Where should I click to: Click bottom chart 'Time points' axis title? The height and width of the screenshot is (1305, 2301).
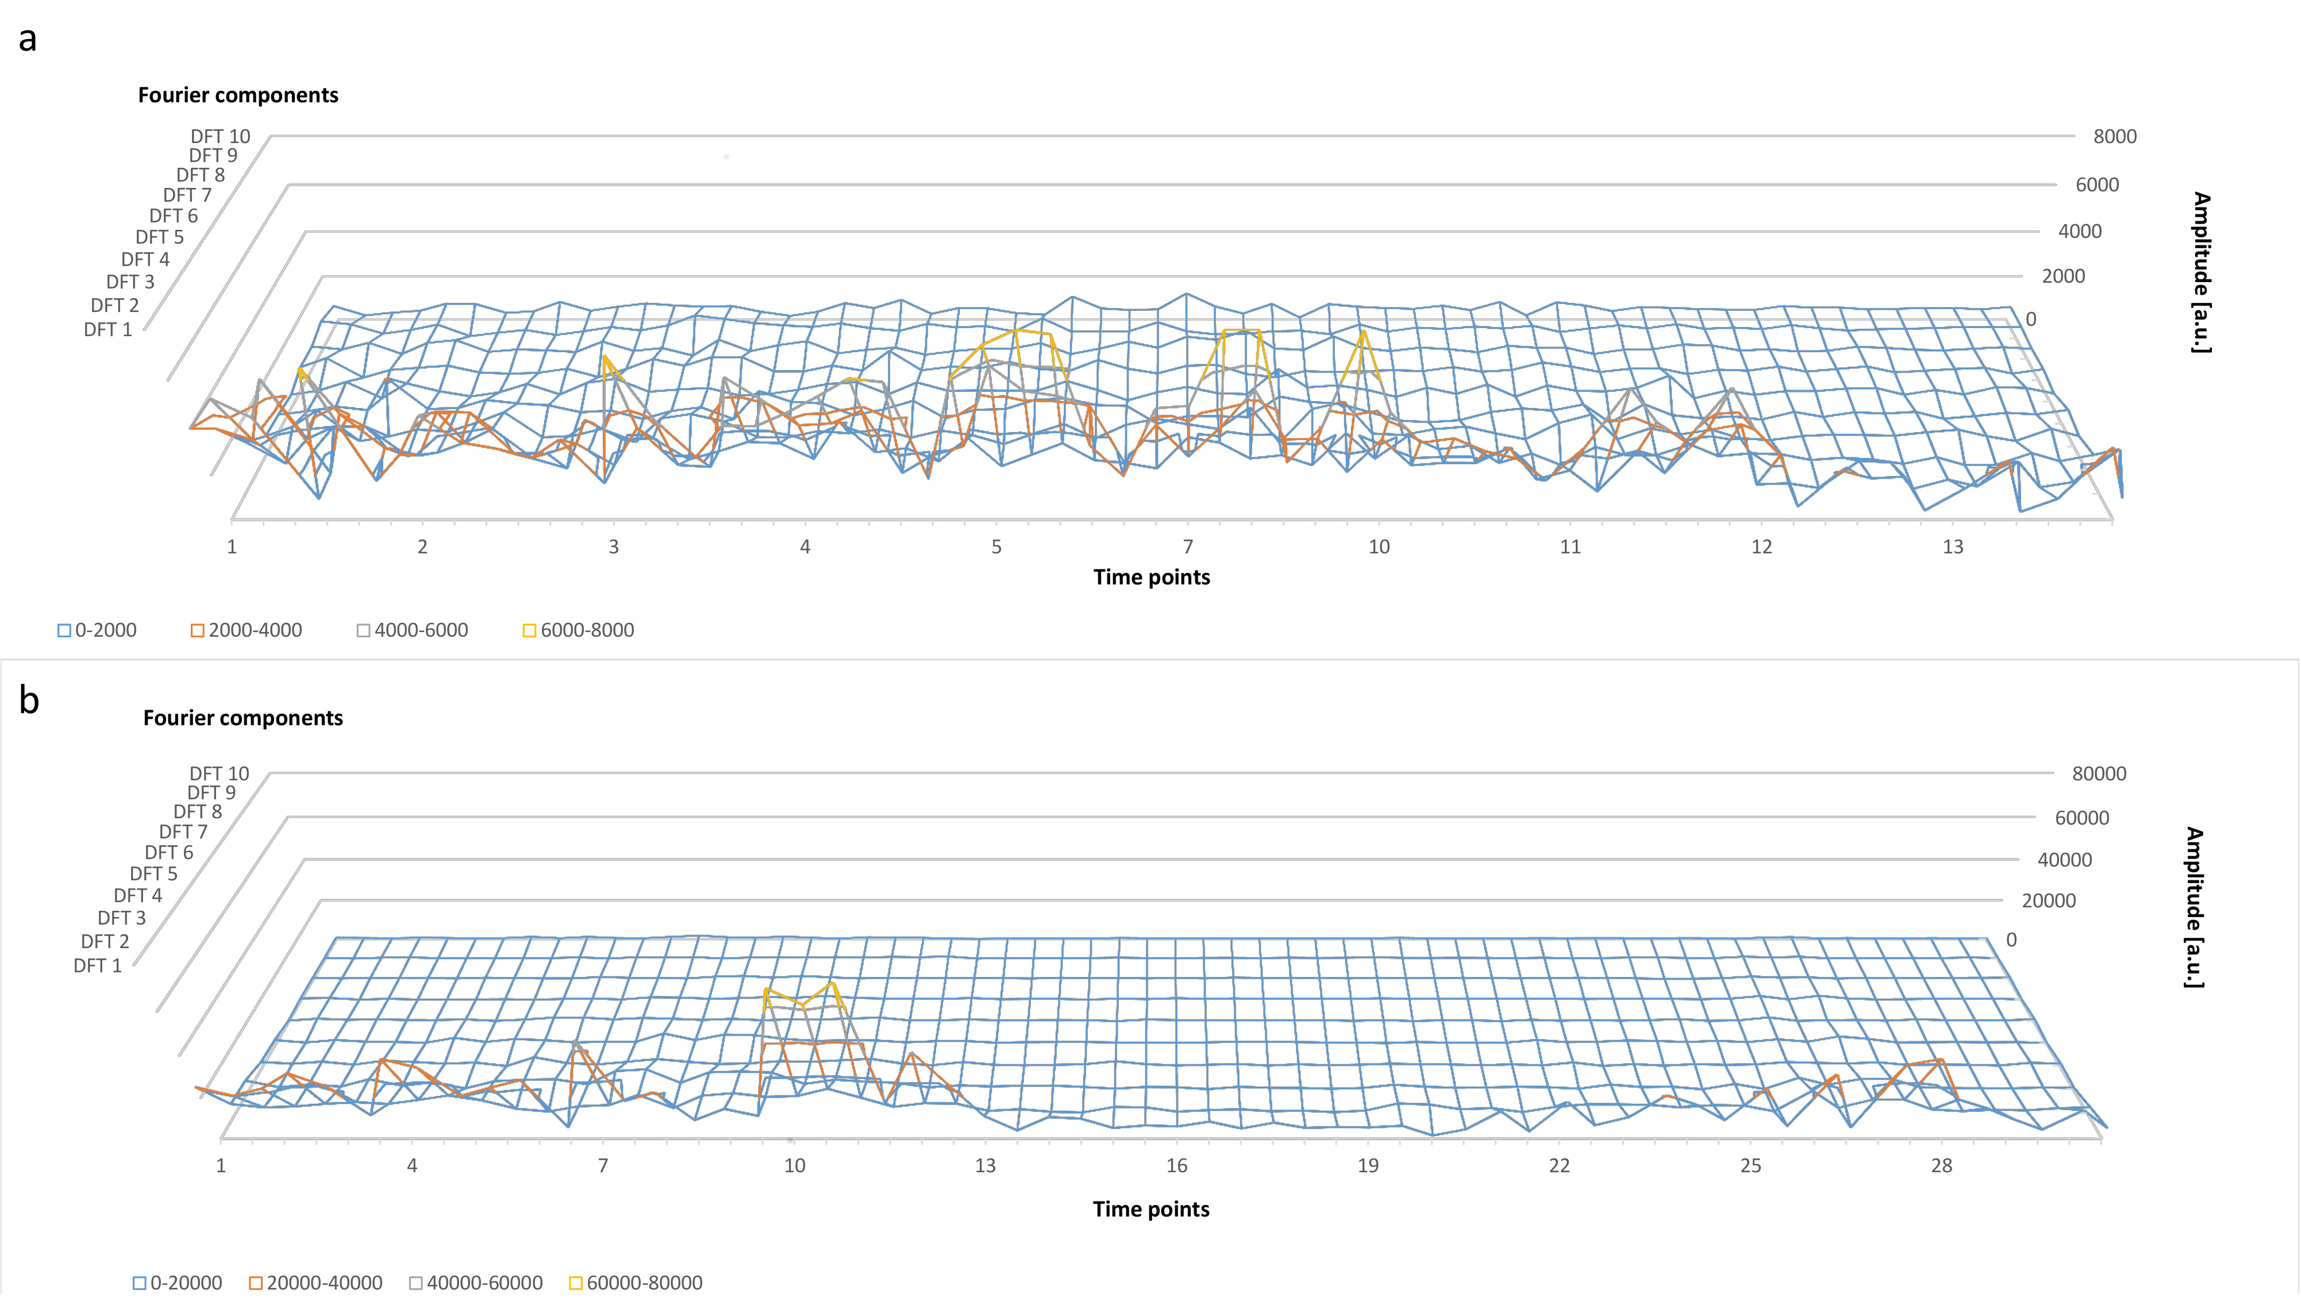coord(1151,1209)
